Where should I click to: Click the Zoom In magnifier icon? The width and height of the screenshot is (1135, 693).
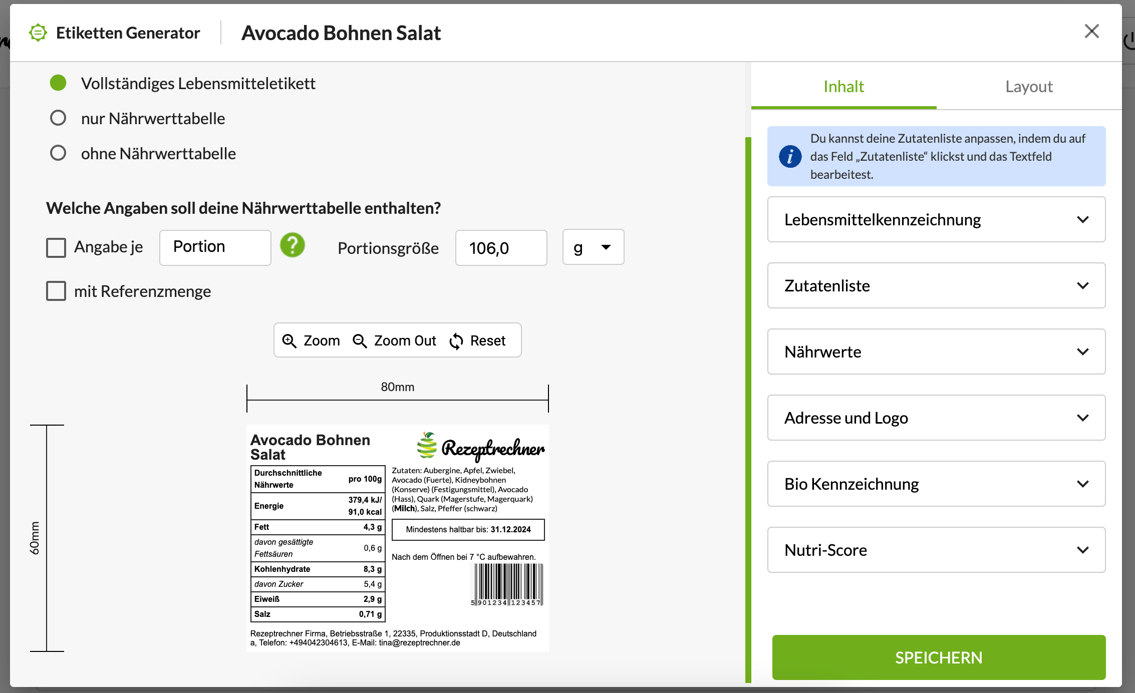click(290, 339)
